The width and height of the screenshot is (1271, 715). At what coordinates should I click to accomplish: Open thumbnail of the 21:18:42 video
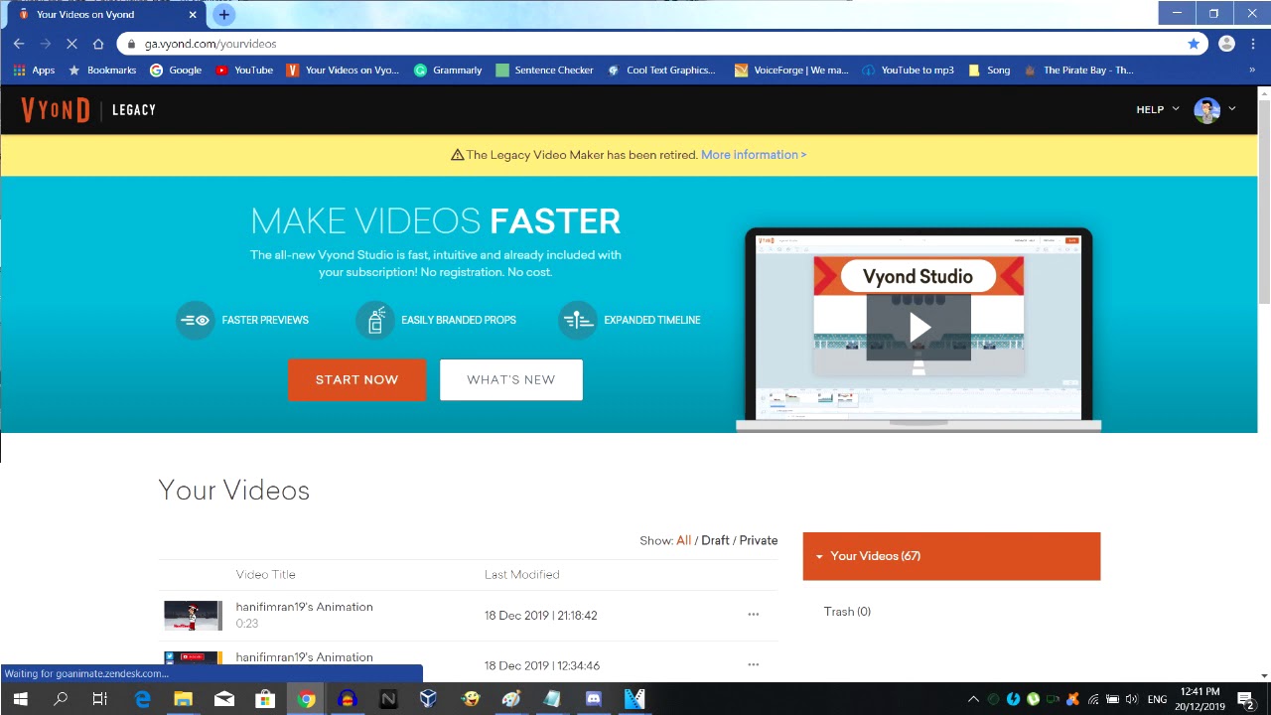click(193, 616)
